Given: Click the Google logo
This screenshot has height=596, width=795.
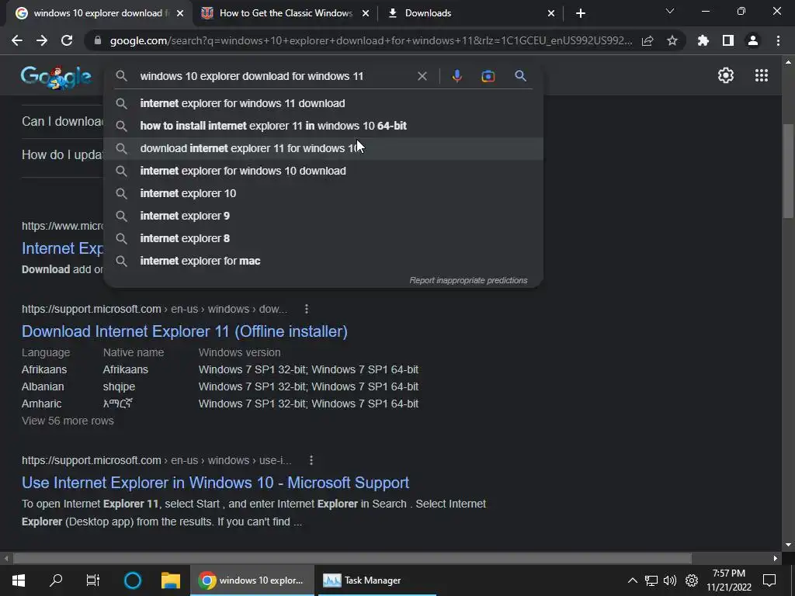Looking at the screenshot, I should pyautogui.click(x=56, y=77).
